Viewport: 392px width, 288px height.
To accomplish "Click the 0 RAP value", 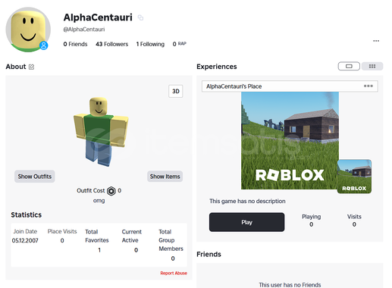I will 179,44.
